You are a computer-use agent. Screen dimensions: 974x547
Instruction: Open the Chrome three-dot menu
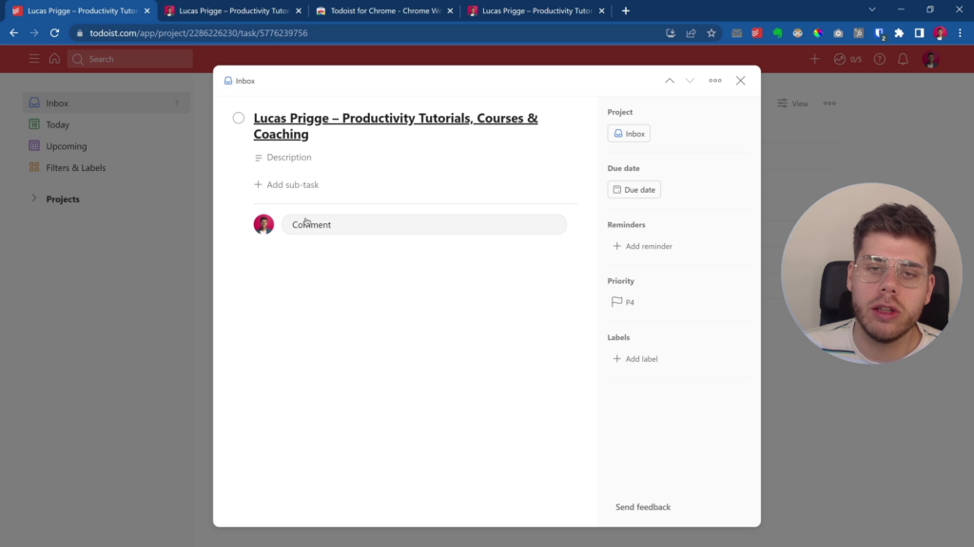961,33
